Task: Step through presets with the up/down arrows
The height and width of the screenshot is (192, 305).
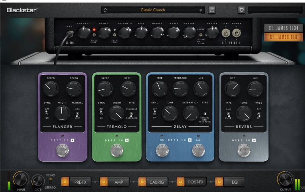Action: coord(105,10)
